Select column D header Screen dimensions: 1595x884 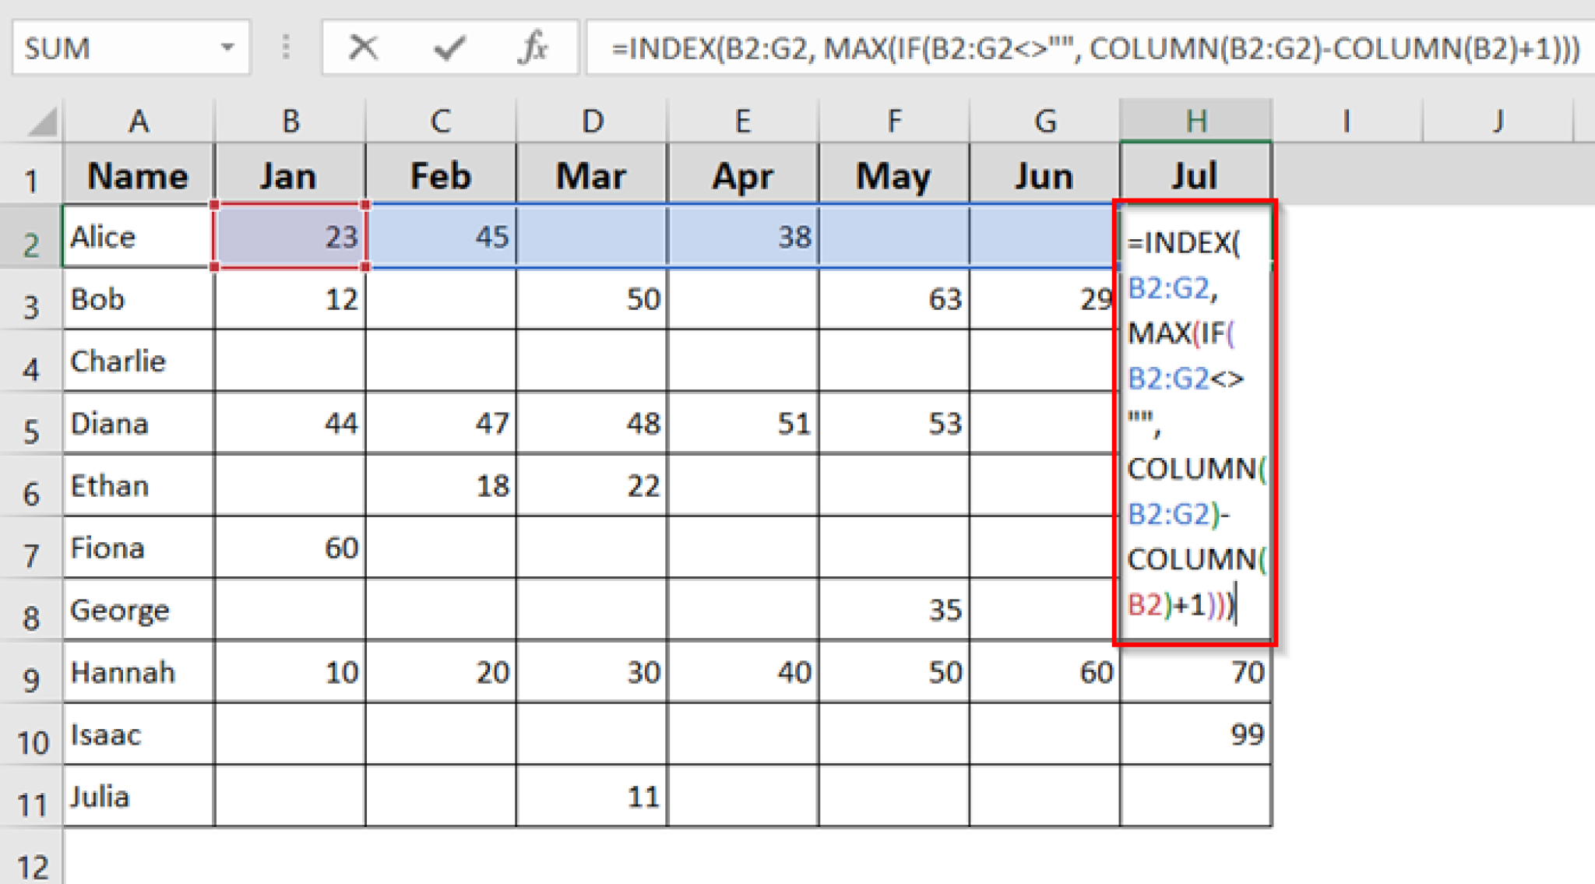coord(592,122)
